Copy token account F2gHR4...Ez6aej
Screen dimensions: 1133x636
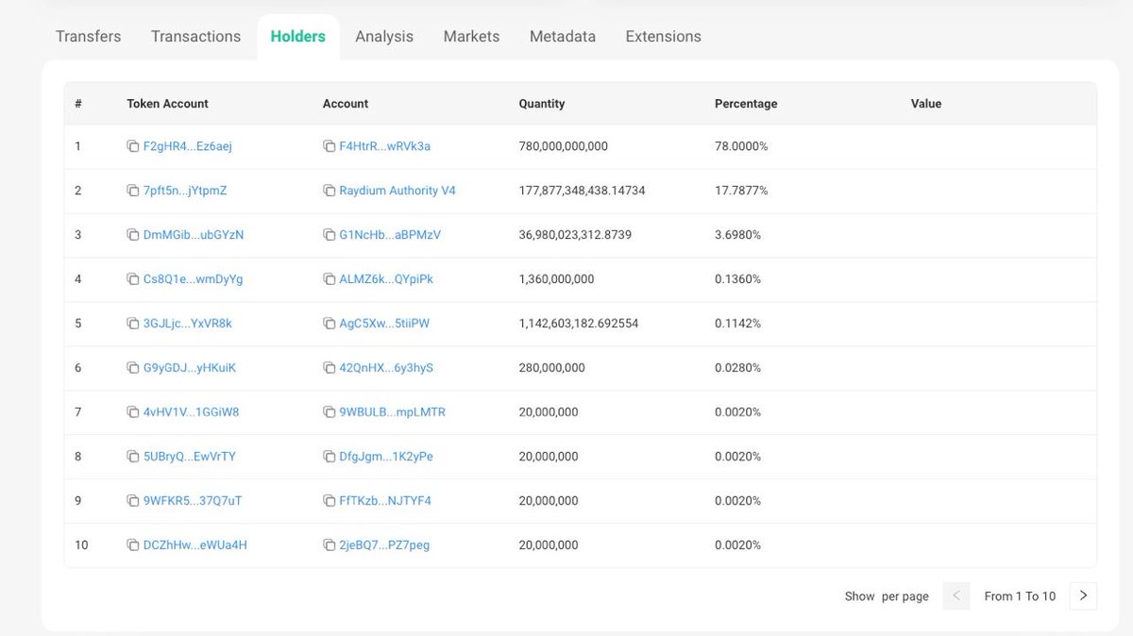click(x=133, y=146)
